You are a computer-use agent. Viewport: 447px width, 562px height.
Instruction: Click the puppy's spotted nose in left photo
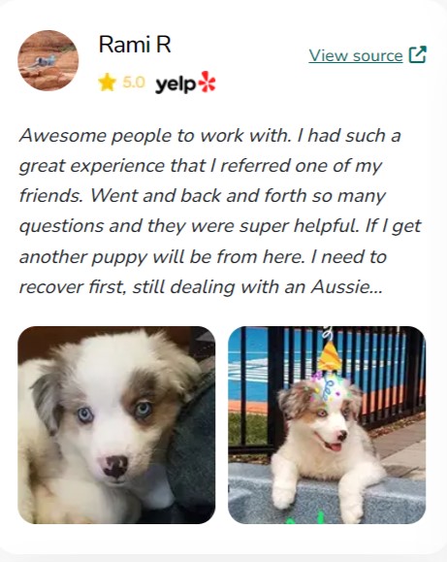pos(114,466)
